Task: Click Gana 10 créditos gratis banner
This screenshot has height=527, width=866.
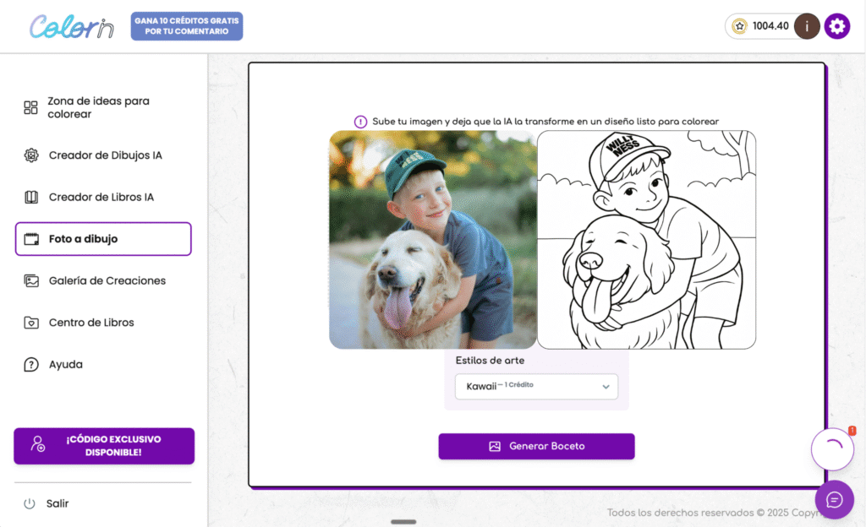Action: [x=186, y=26]
